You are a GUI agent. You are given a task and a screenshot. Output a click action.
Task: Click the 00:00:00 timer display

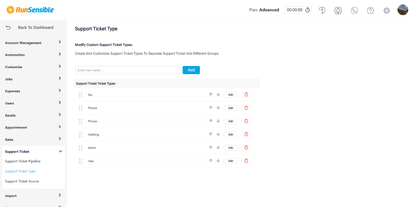coord(295,10)
